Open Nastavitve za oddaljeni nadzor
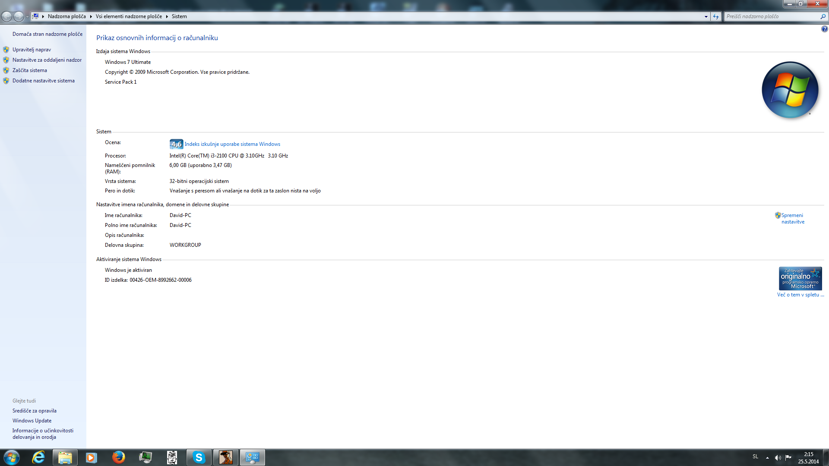829x466 pixels. pos(47,60)
